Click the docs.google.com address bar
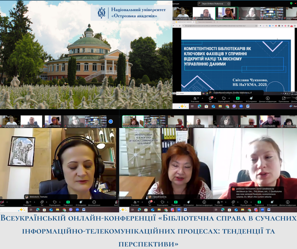This screenshot has width=297, height=249. tap(220, 26)
